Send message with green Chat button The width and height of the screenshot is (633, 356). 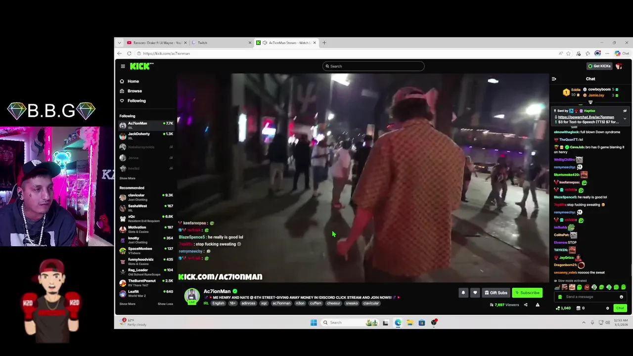[620, 309]
